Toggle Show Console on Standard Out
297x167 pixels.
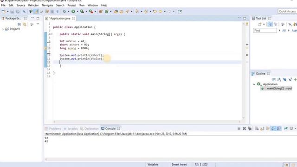[273, 128]
